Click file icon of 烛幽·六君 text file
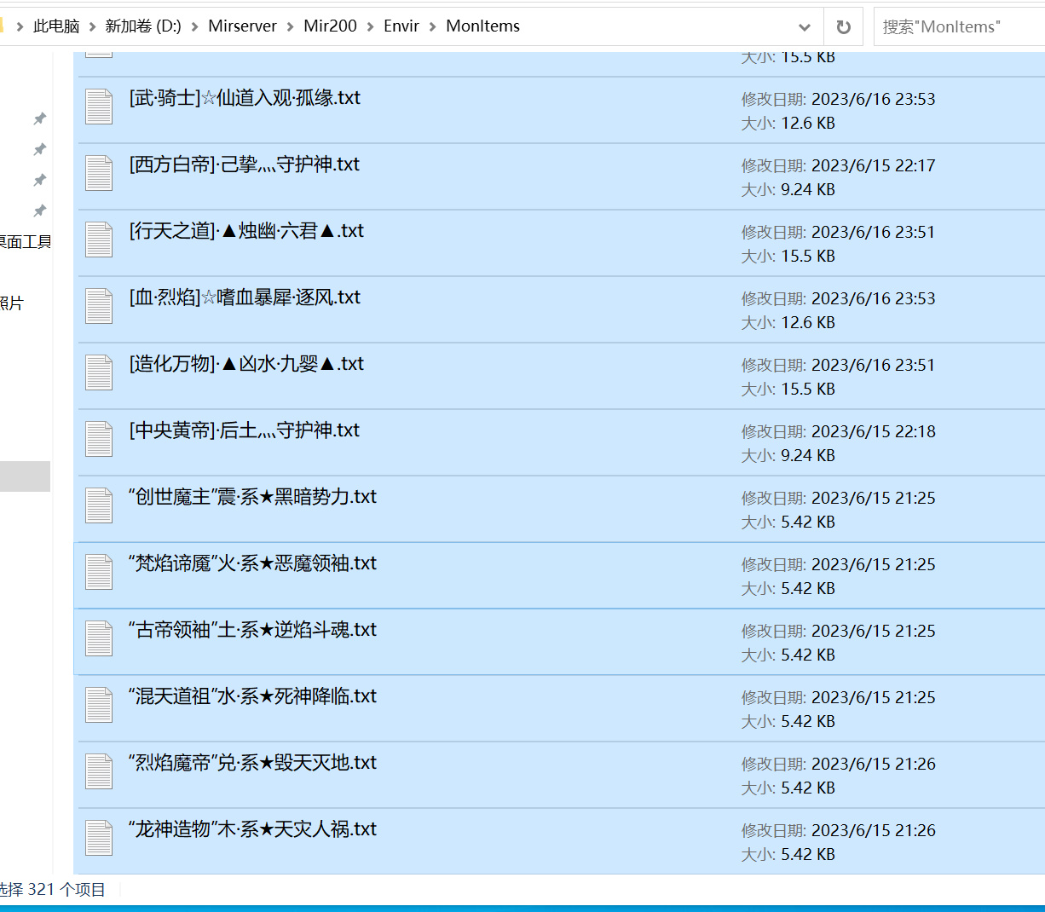Image resolution: width=1045 pixels, height=912 pixels. click(x=99, y=240)
